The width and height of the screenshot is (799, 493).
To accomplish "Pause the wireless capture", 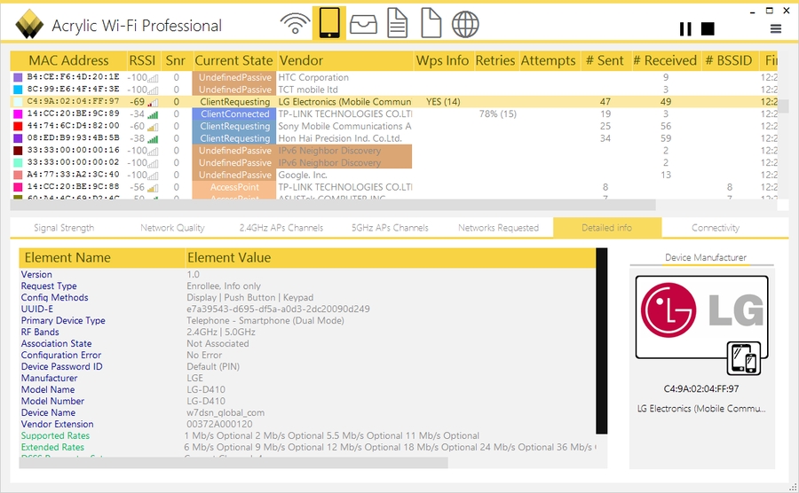I will (685, 28).
